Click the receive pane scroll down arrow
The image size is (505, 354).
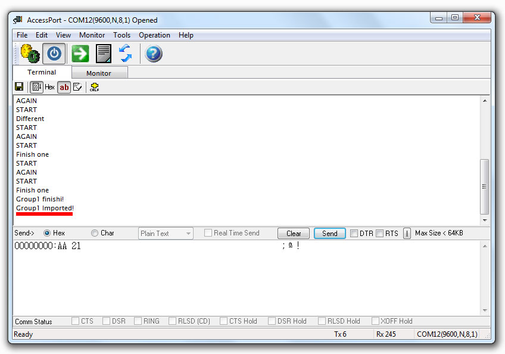click(485, 220)
